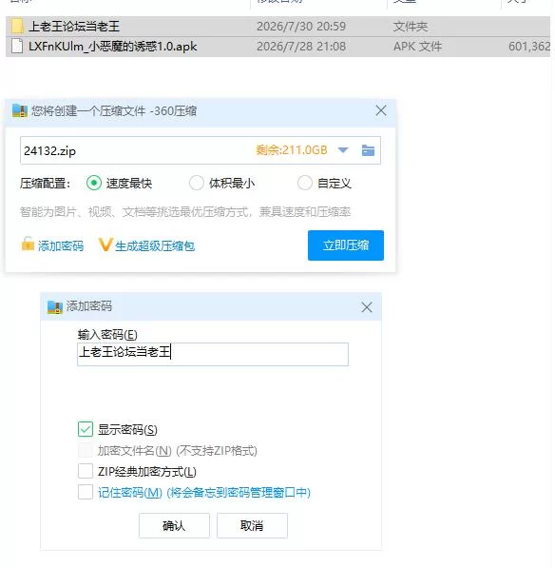The height and width of the screenshot is (568, 555).
Task: Cancel the password dialog with 取消
Action: [x=252, y=525]
